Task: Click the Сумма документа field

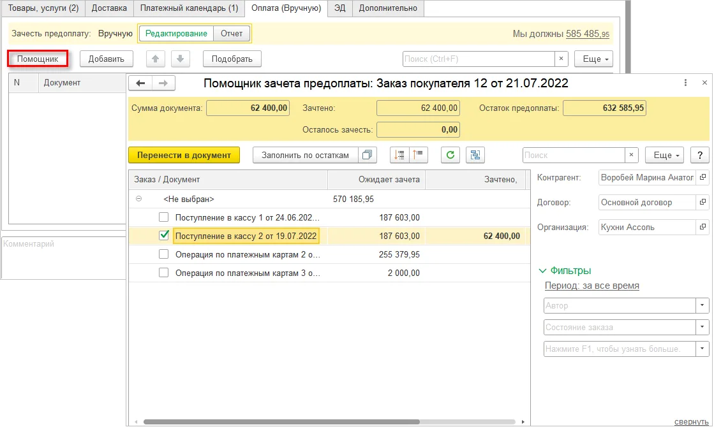Action: [x=248, y=108]
